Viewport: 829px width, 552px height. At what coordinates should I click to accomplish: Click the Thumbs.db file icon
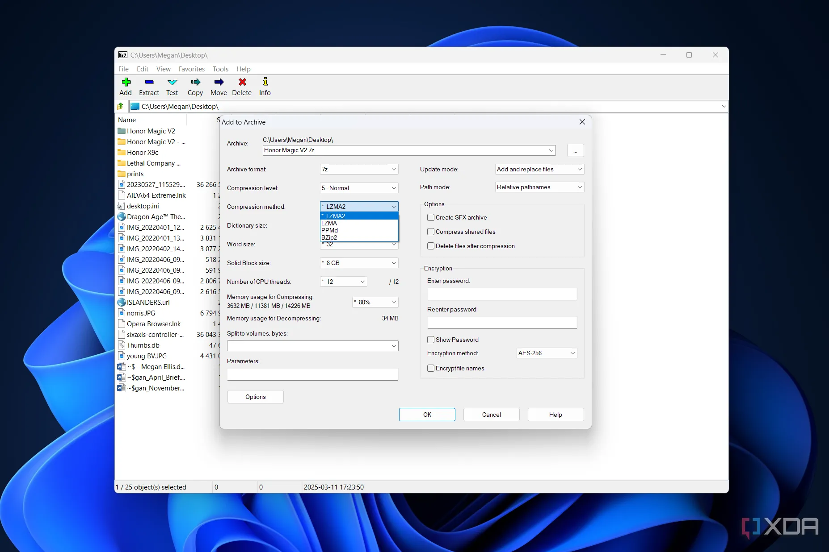tap(121, 345)
